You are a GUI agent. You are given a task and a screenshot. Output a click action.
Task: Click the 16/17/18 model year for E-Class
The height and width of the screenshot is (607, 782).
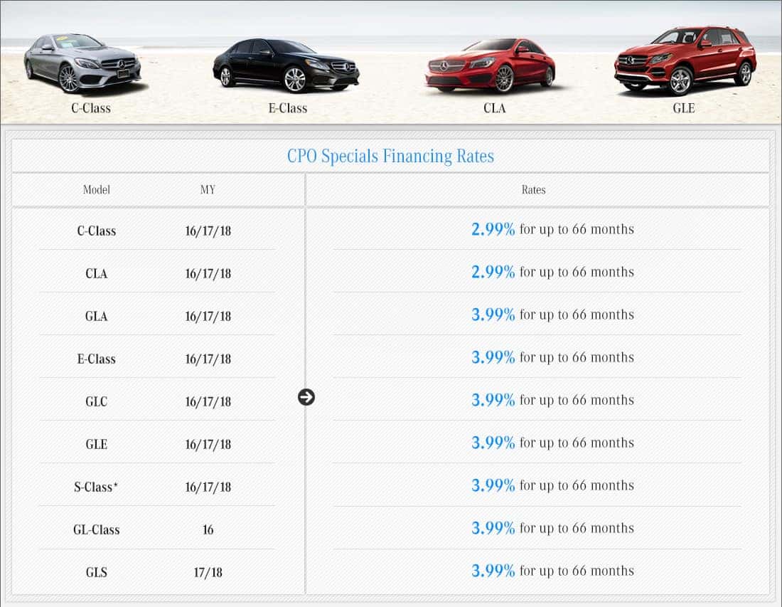(208, 359)
